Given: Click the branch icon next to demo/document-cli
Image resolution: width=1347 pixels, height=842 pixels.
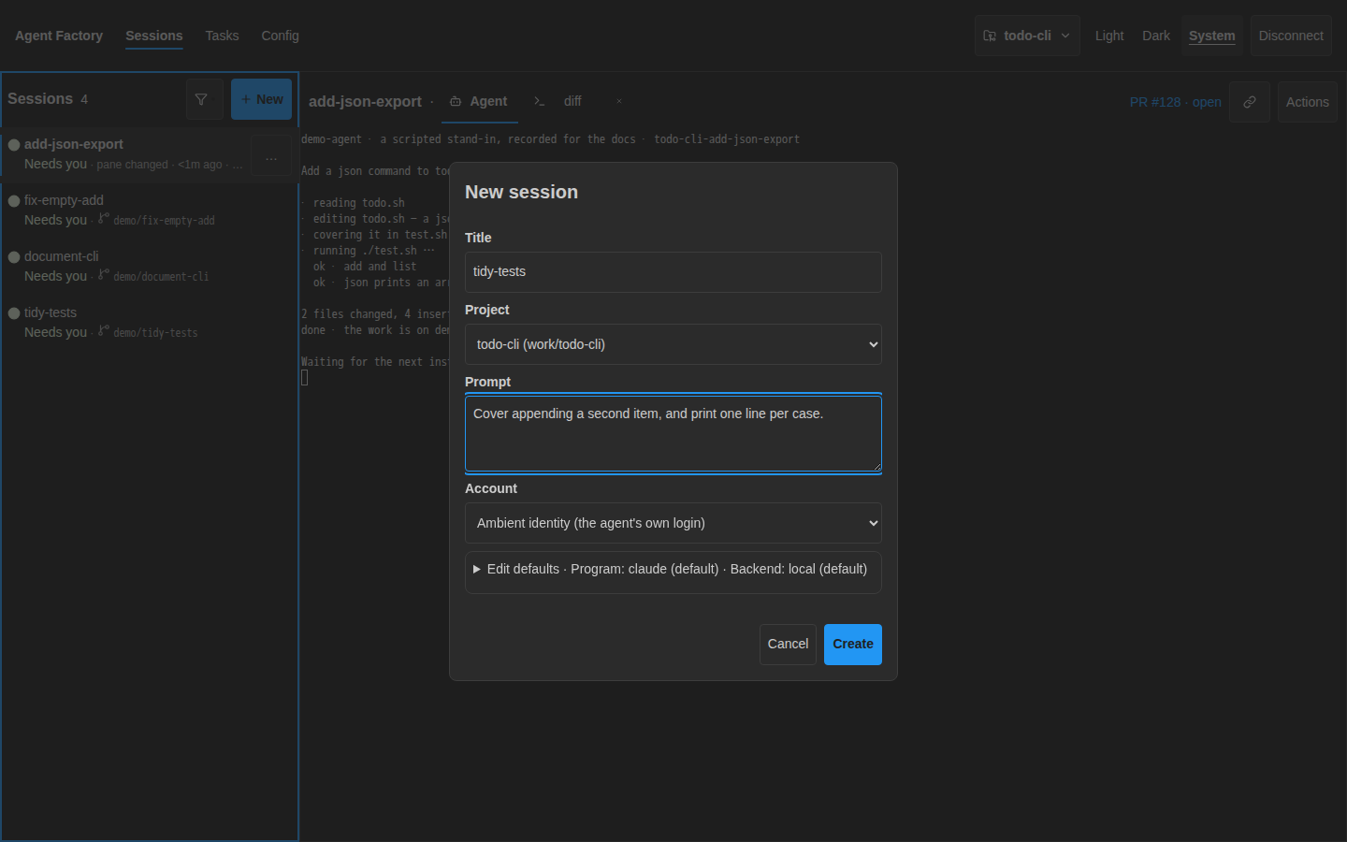Looking at the screenshot, I should pos(104,275).
